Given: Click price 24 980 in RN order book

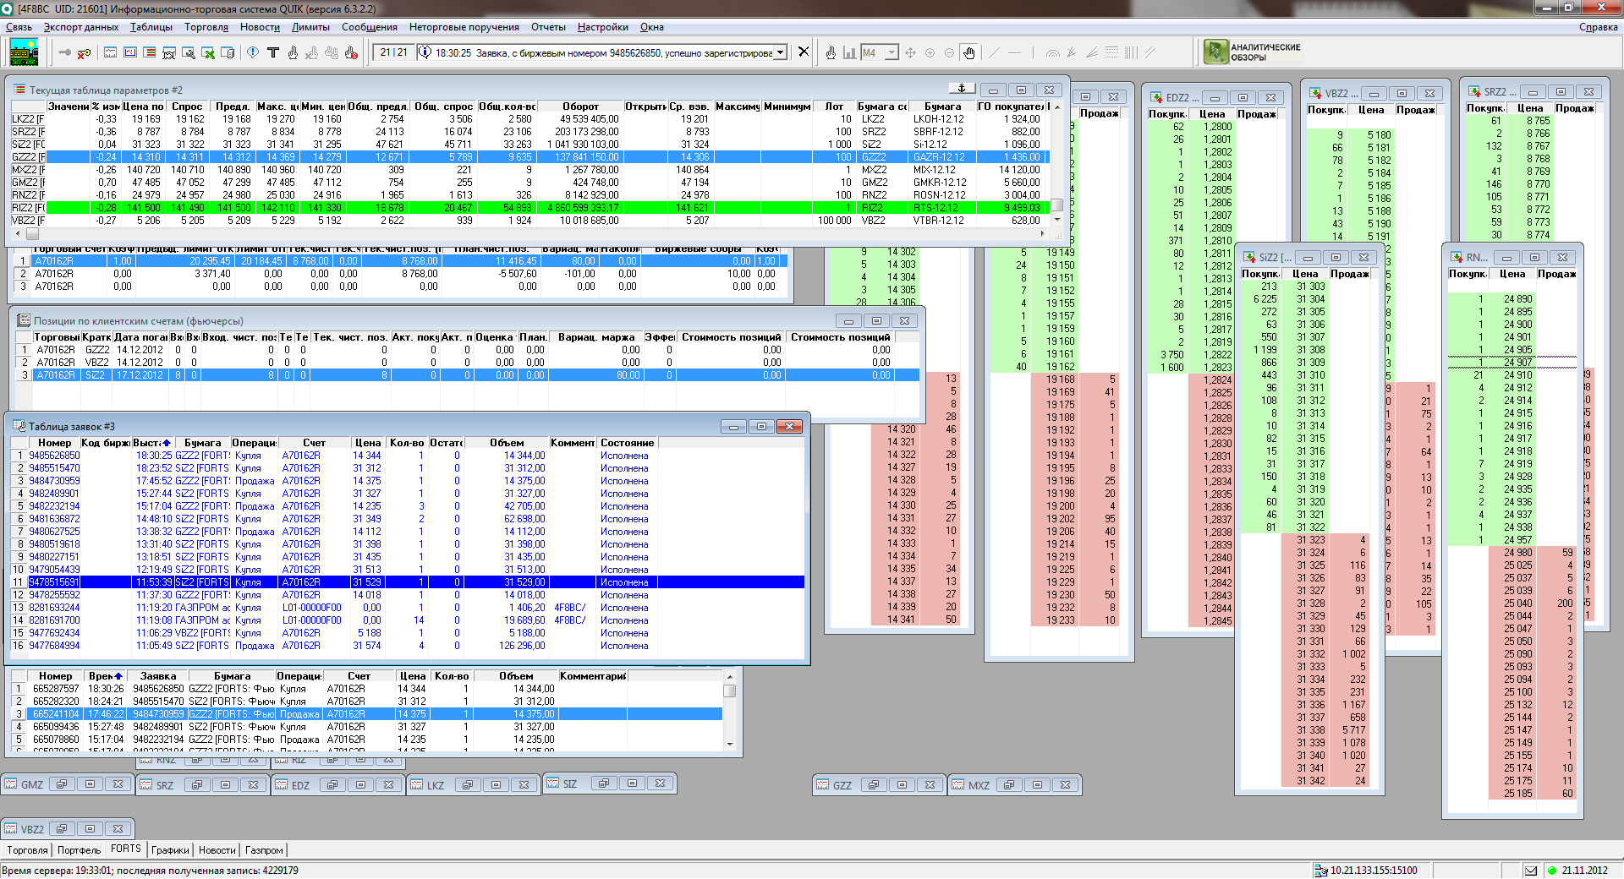Looking at the screenshot, I should pyautogui.click(x=1517, y=553).
